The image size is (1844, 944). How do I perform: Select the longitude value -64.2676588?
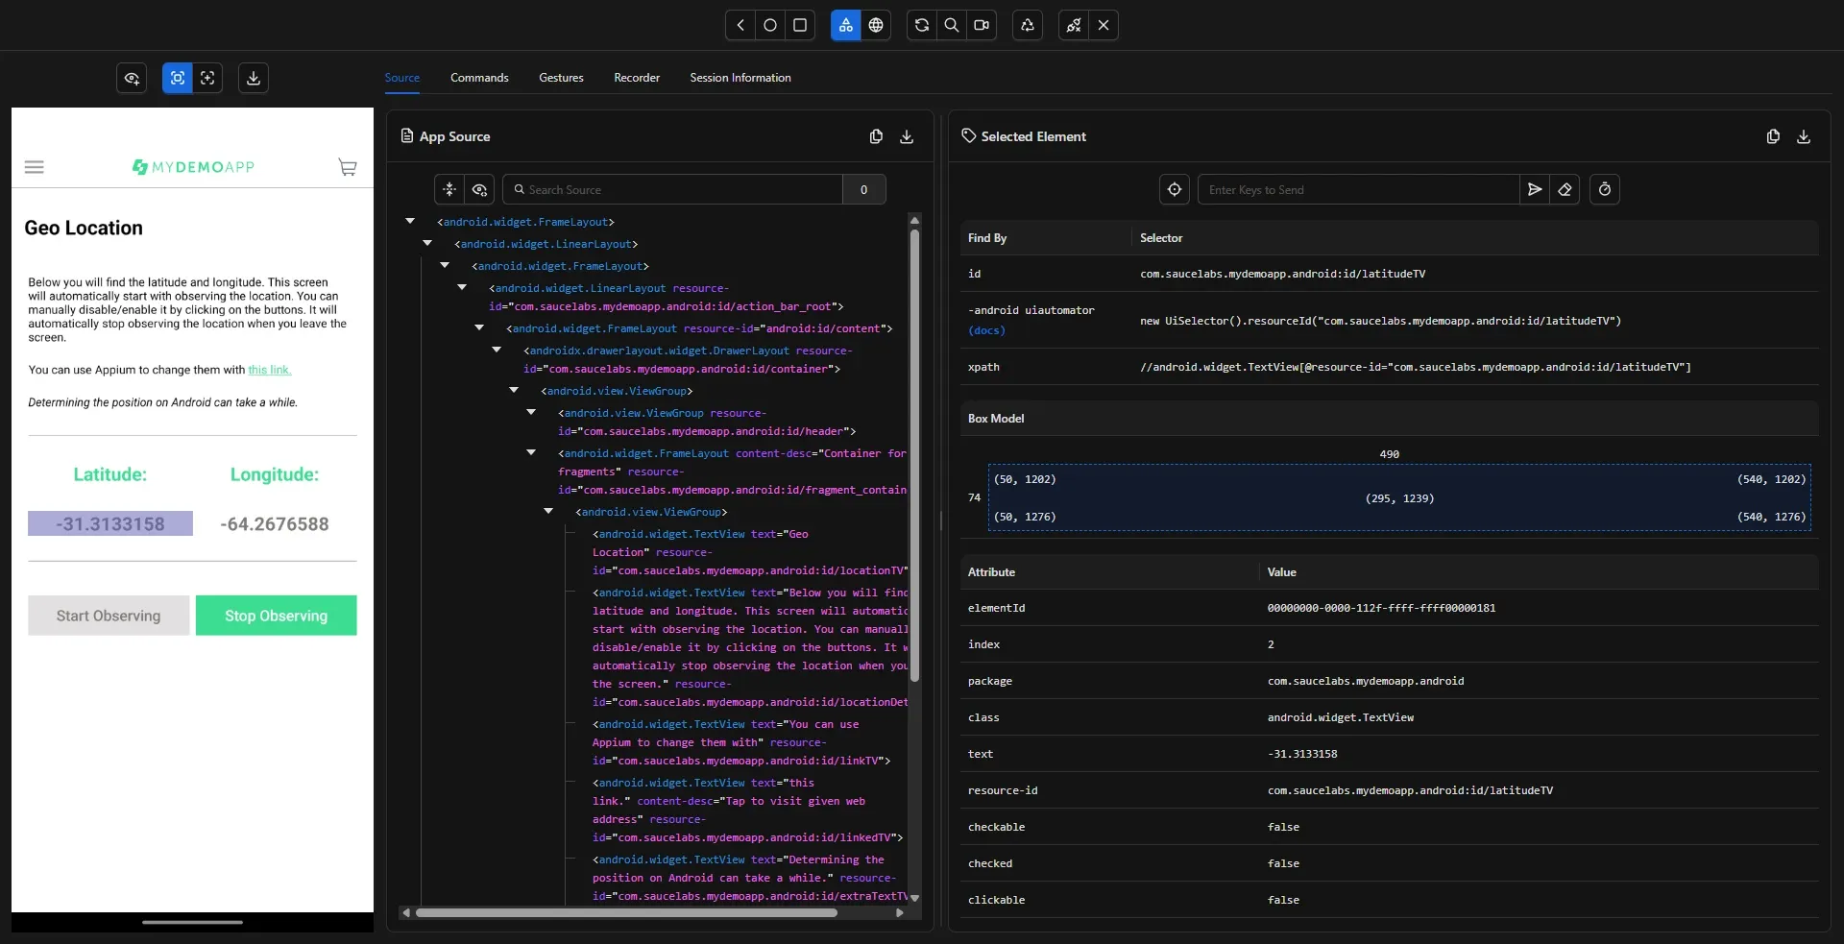275,523
